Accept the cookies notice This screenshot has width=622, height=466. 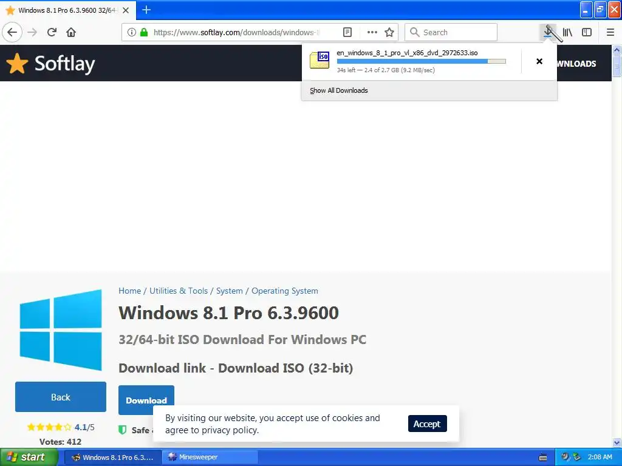click(427, 424)
